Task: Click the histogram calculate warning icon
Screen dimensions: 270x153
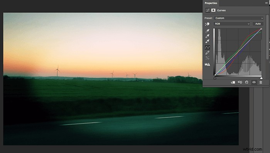Action: tap(208, 65)
